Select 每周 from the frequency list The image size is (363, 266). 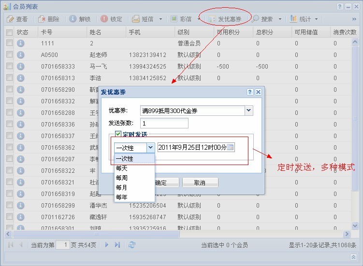click(121, 178)
